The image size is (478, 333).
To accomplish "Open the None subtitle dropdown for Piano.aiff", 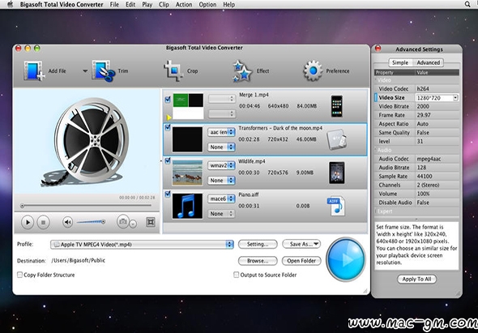I will [222, 213].
